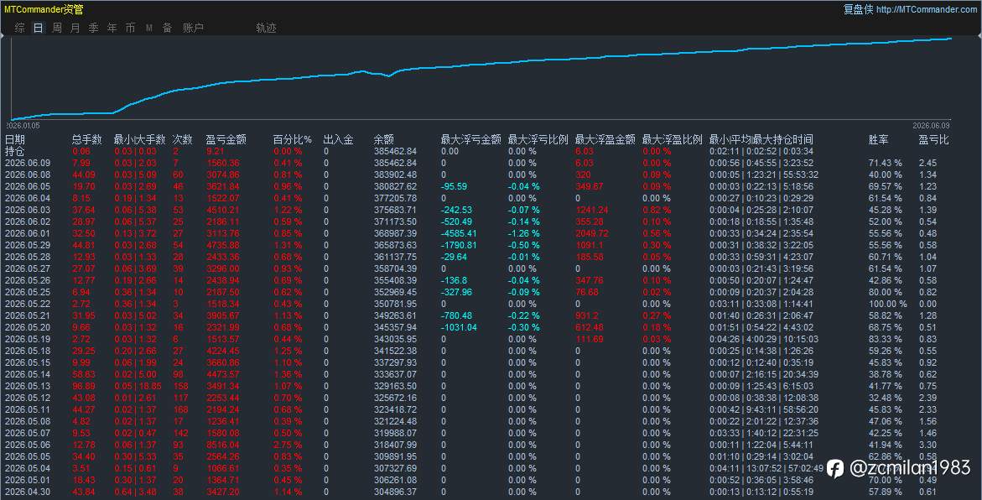
Task: Click percentage value 2.75 %
Action: pyautogui.click(x=288, y=445)
